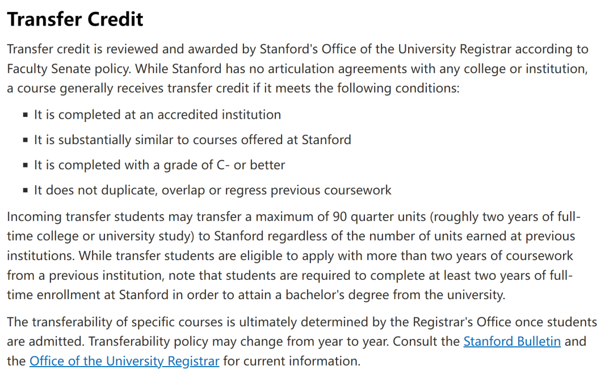Click the square bullet marker before 'It is substantially similar'
613x378 pixels.
(x=26, y=140)
